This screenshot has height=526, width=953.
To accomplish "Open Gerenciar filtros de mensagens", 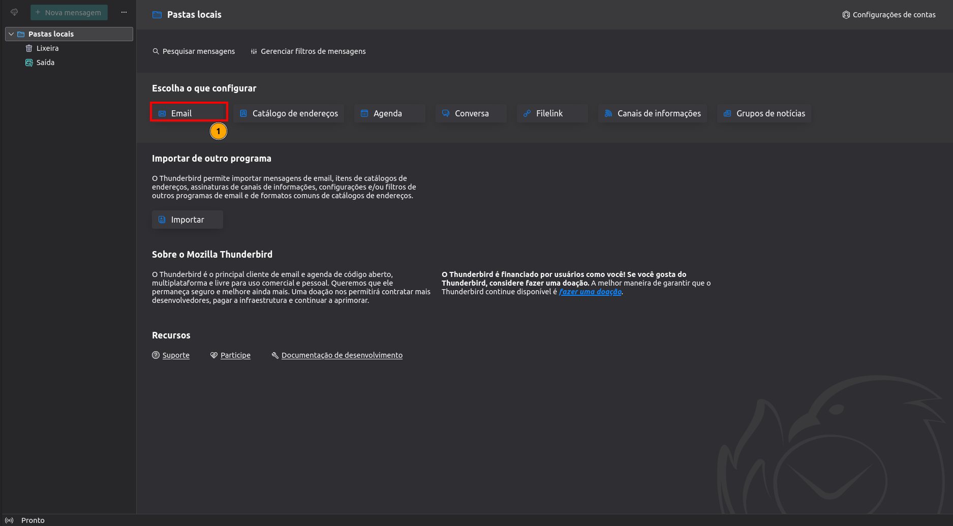I will pos(308,51).
